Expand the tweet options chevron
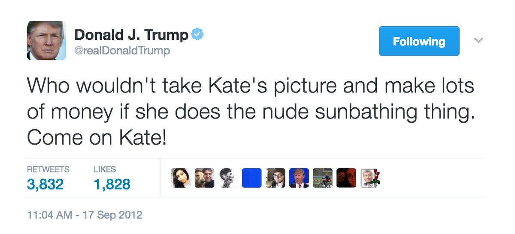This screenshot has height=234, width=515. coord(479,40)
